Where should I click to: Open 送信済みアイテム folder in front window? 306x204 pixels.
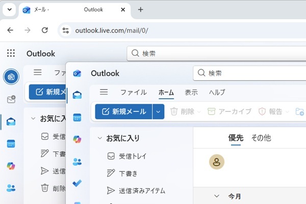coord(136,191)
